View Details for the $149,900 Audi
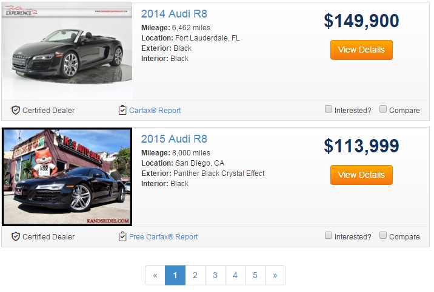This screenshot has height=292, width=434. coord(361,50)
